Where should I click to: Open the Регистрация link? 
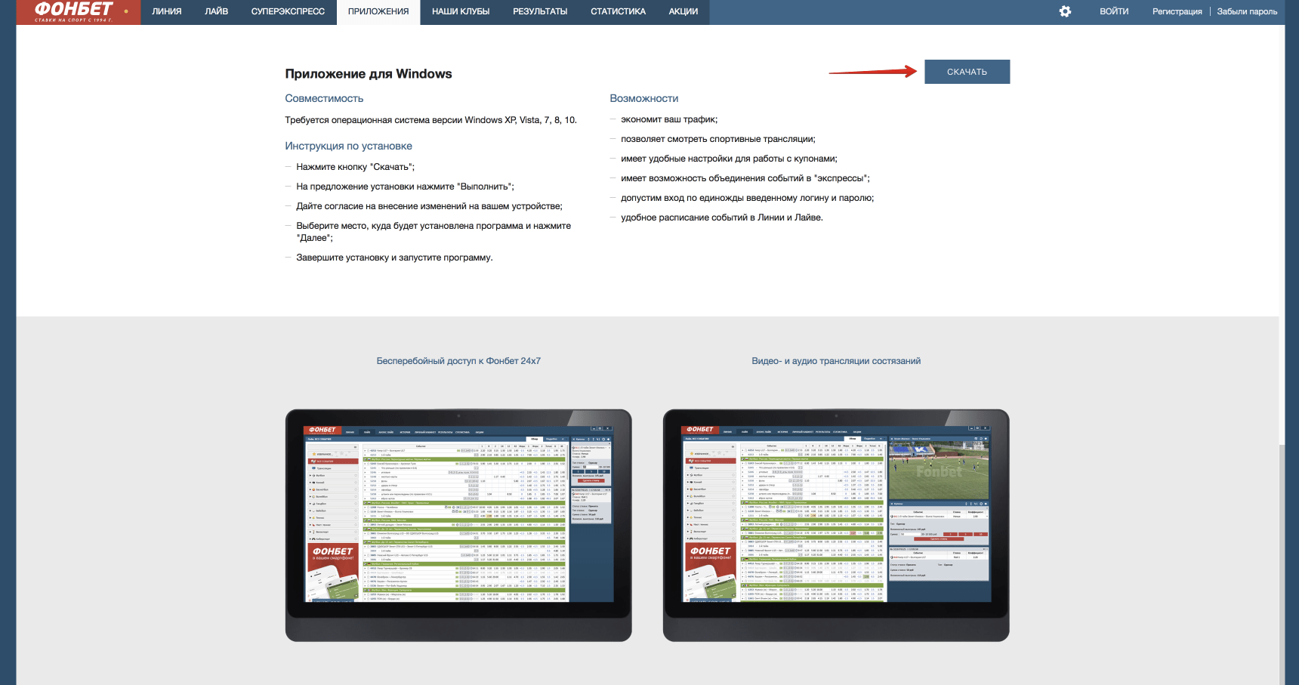point(1177,11)
